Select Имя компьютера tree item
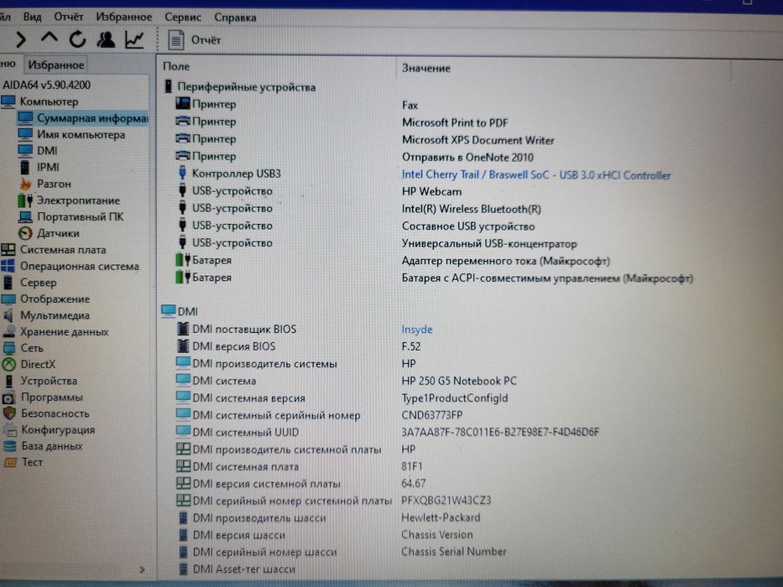Screen dimensions: 783x587 [x=71, y=135]
